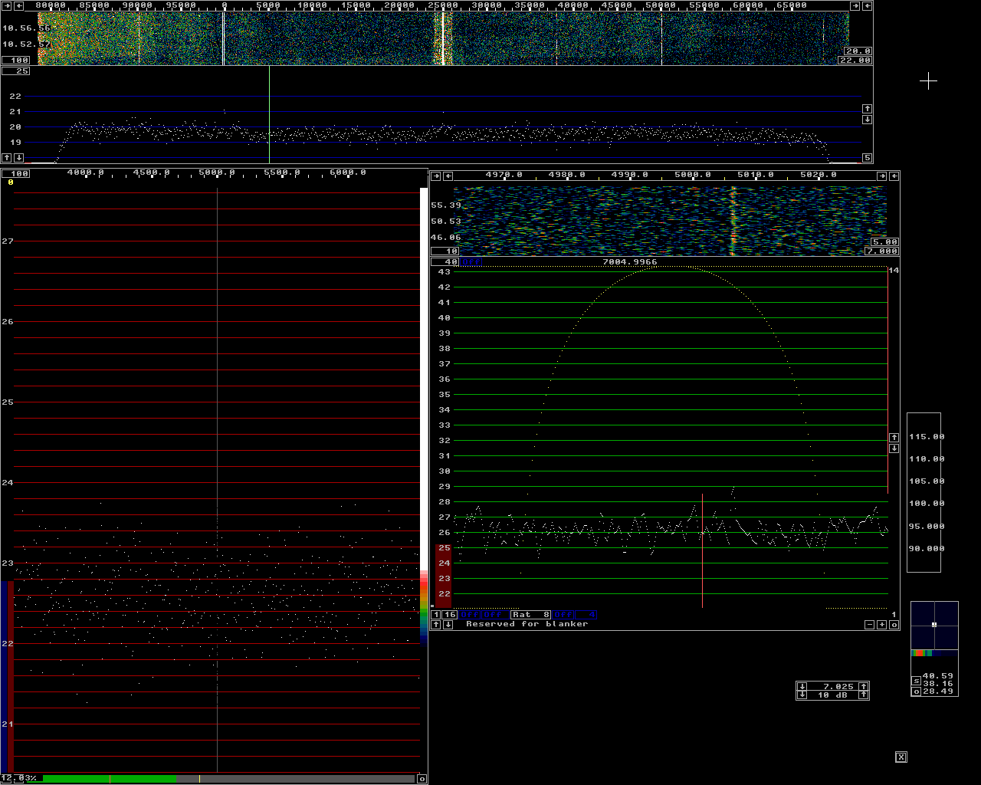
Task: Edit the '100' box under wide waterfall times
Action: pyautogui.click(x=16, y=60)
